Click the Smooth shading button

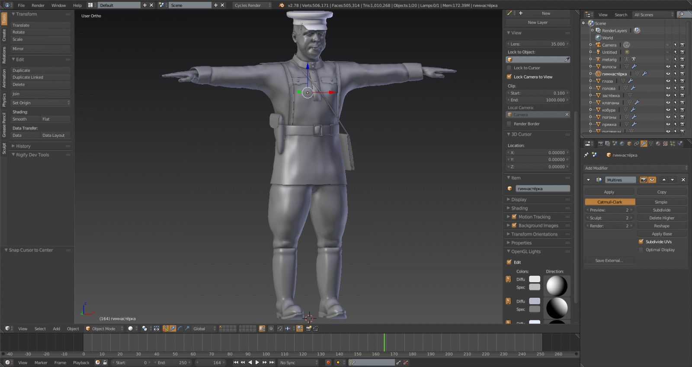point(26,119)
